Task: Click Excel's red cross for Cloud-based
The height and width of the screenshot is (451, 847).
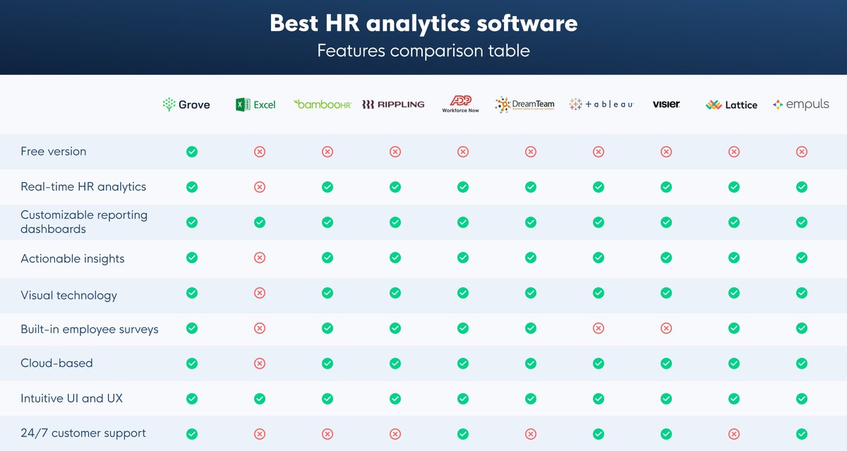Action: 260,363
